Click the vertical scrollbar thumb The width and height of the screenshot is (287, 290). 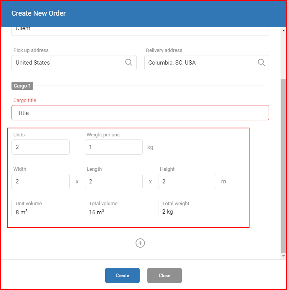tap(284, 165)
